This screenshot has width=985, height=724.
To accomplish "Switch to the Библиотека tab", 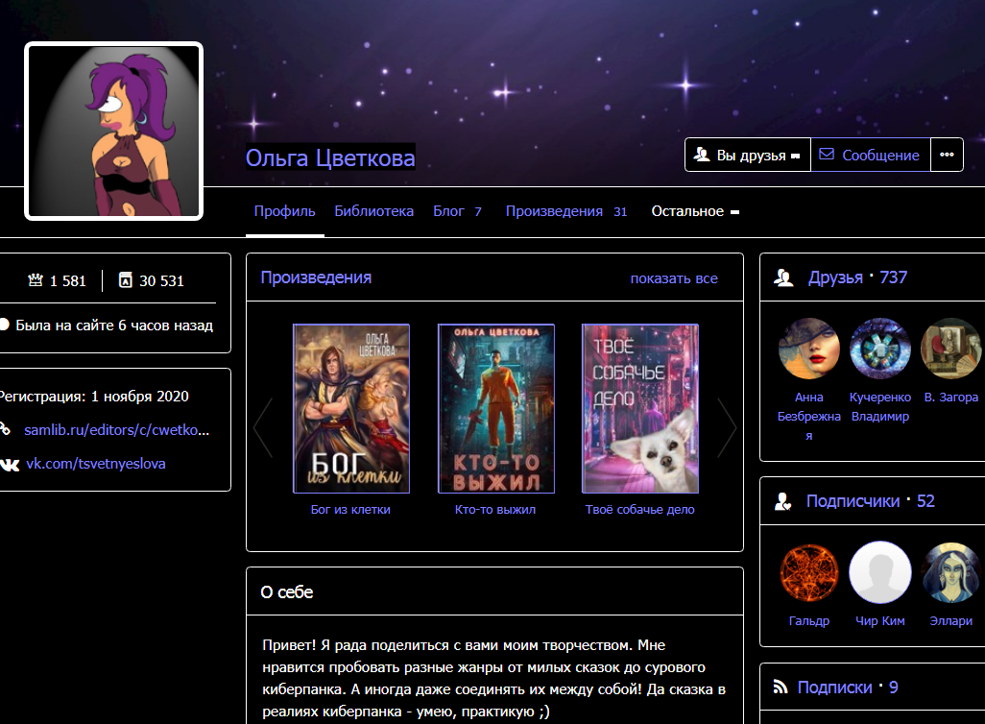I will tap(373, 211).
